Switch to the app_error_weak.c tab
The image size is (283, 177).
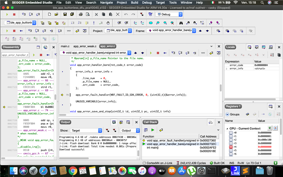[x=85, y=46]
